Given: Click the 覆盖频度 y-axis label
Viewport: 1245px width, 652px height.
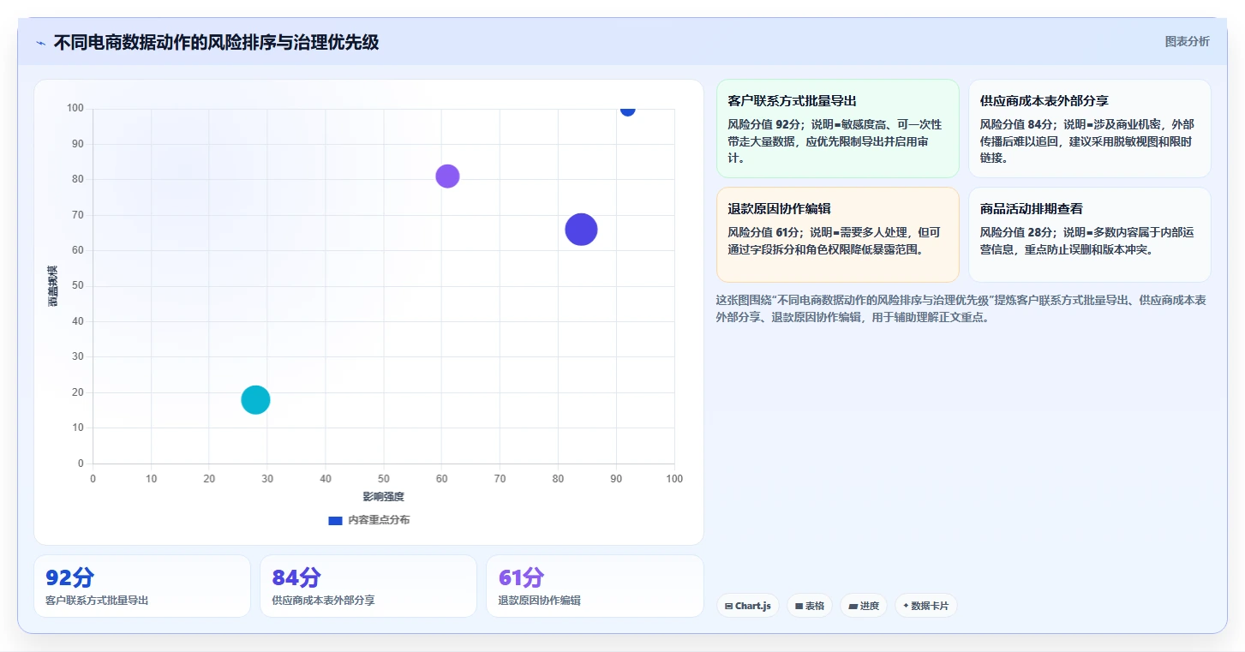Looking at the screenshot, I should coord(52,286).
